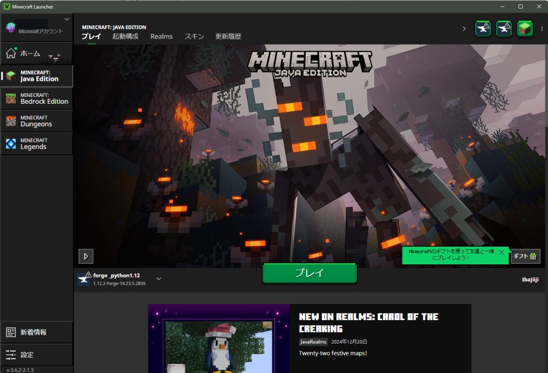Switch to Minecraft Bedrock Edition
548x373 pixels.
click(37, 98)
